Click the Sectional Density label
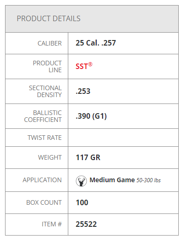This screenshot has width=187, height=242. coord(45,92)
